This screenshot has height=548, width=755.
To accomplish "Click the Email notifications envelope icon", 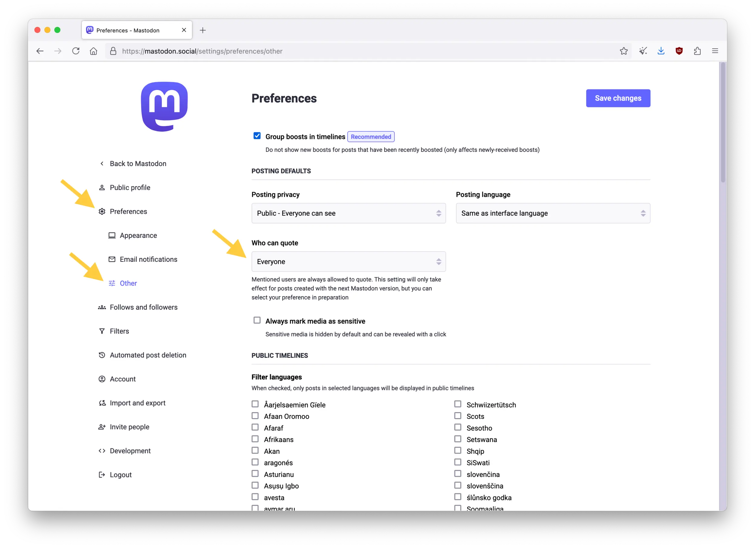I will point(112,259).
